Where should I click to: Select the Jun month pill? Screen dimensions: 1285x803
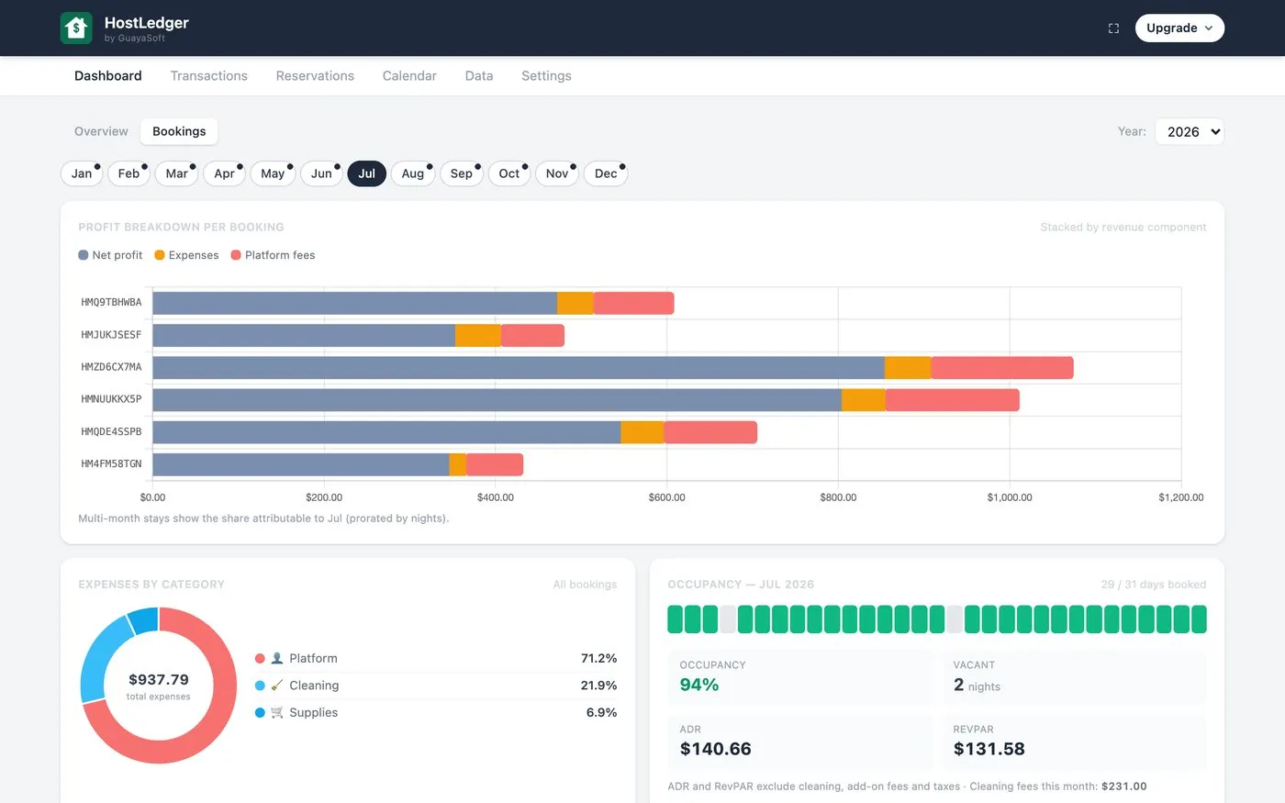(x=321, y=173)
